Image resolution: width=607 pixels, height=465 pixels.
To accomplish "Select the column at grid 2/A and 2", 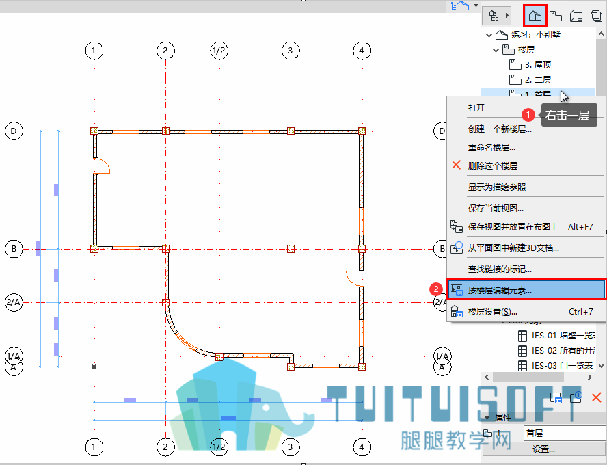I will [x=165, y=302].
